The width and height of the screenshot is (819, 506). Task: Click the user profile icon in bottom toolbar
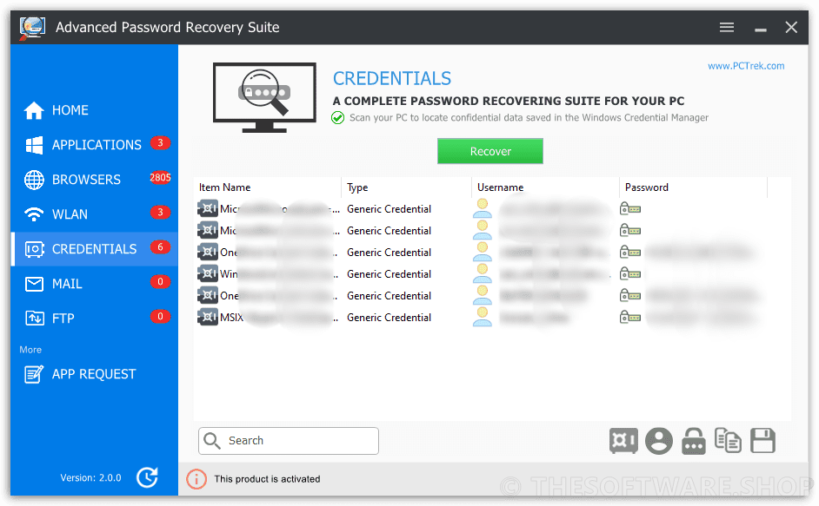[659, 441]
